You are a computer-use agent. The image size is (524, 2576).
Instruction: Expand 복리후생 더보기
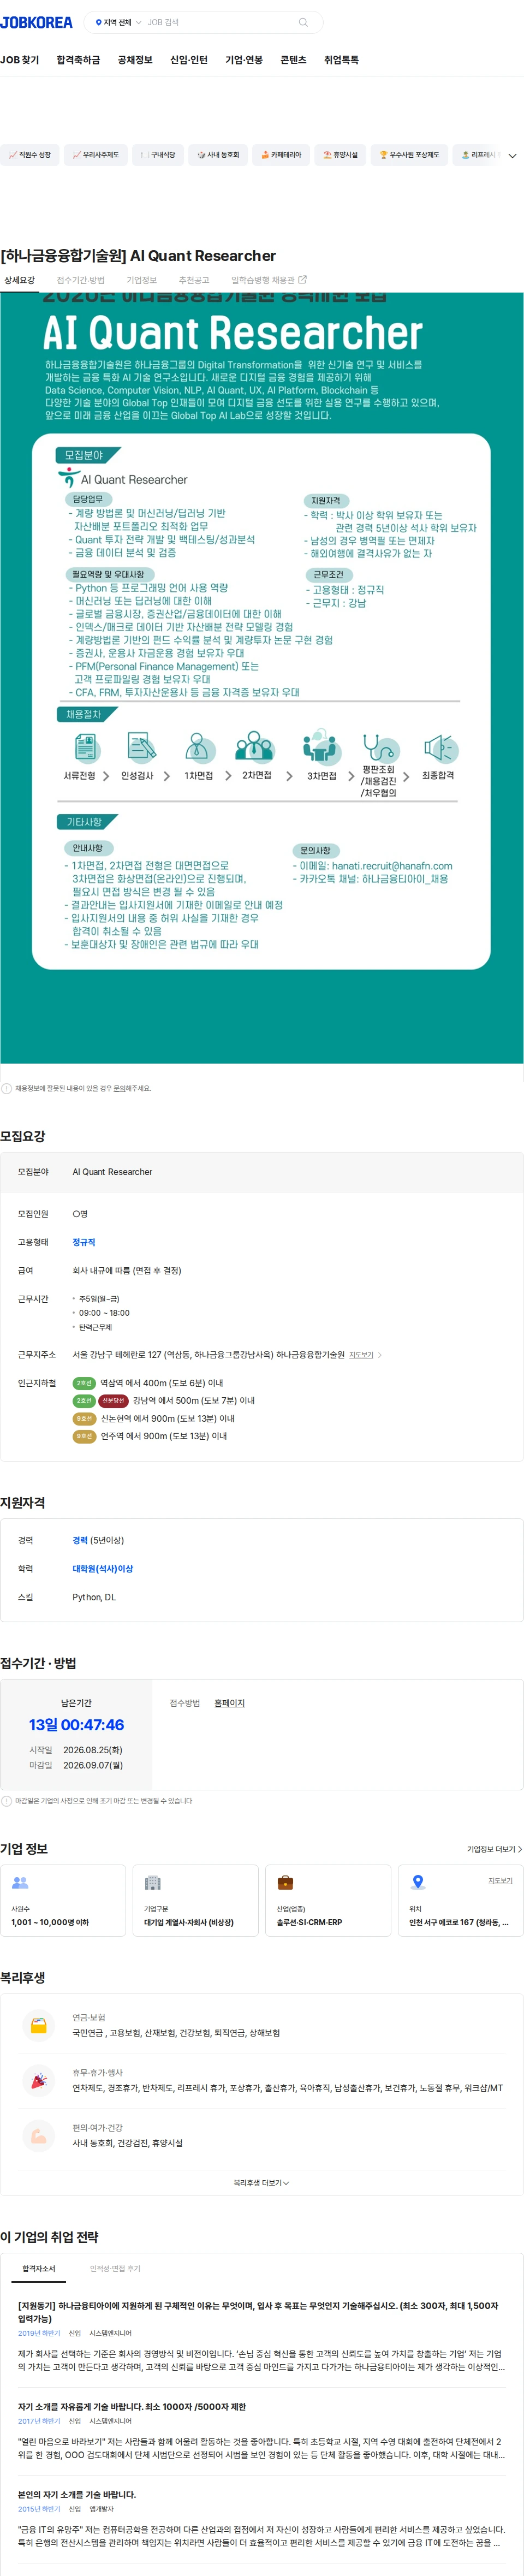tap(262, 2183)
